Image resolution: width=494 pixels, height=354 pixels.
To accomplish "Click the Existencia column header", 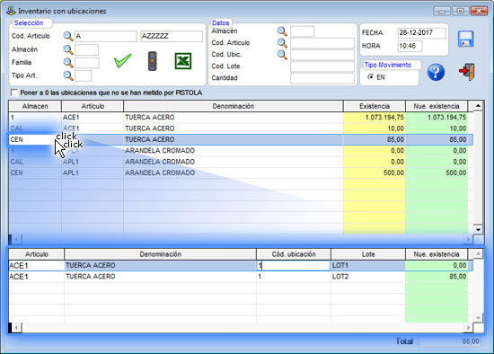I will 375,106.
